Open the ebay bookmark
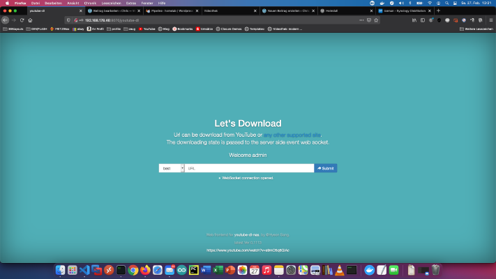This screenshot has width=496, height=279. coord(78,29)
